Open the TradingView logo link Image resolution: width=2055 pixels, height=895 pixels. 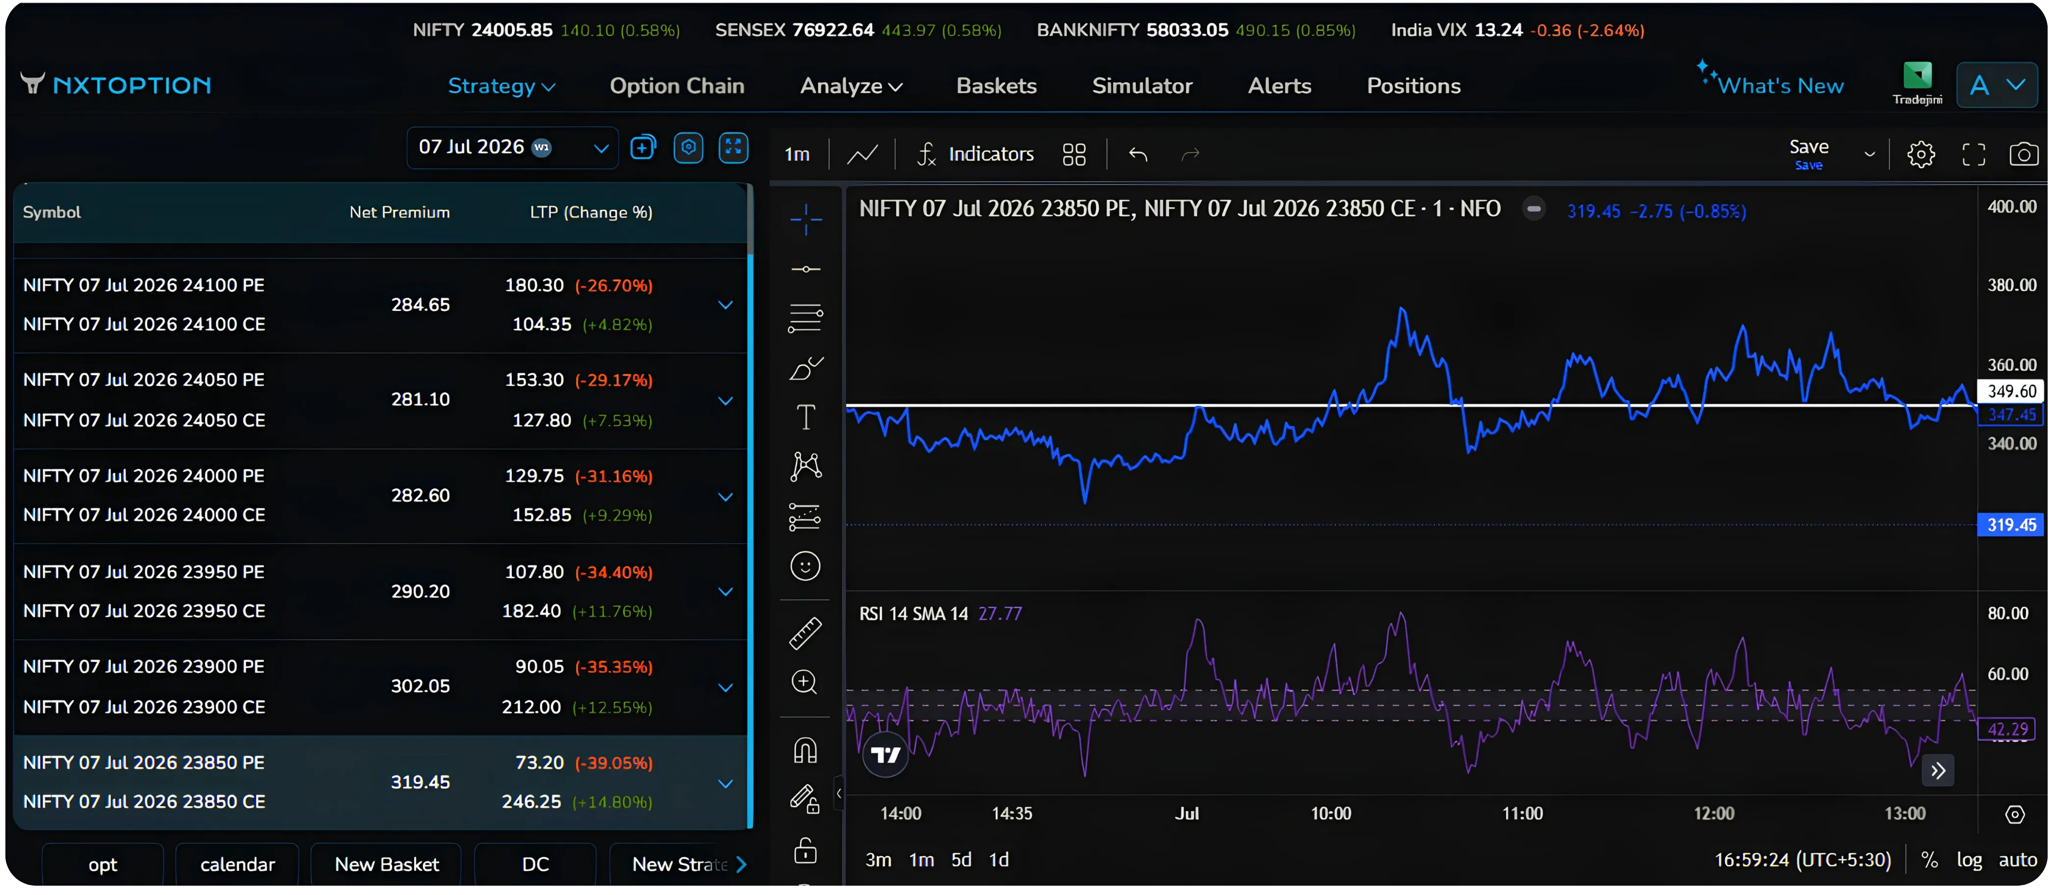coord(886,754)
